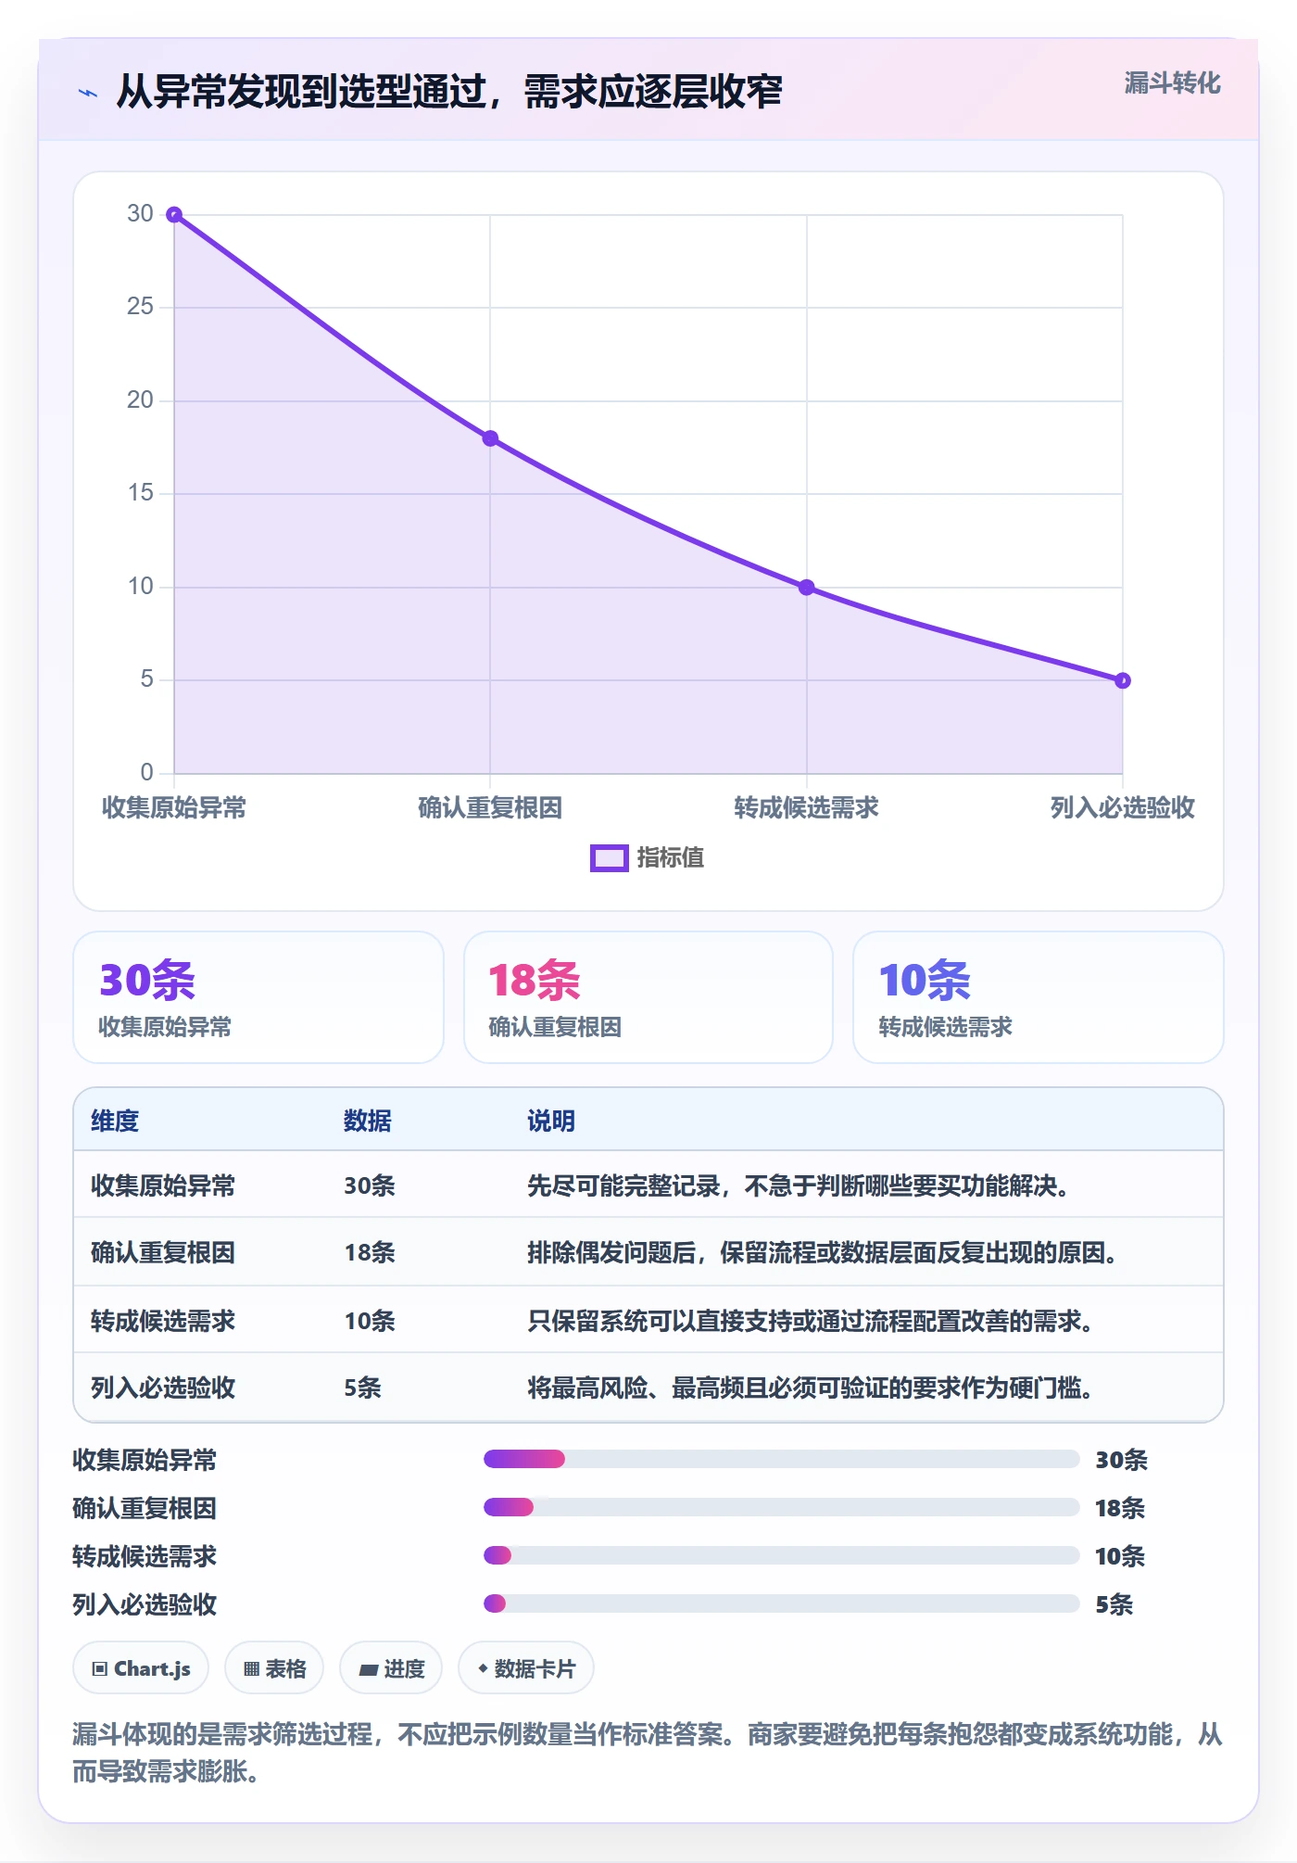This screenshot has height=1863, width=1297.
Task: Click the 维度 column header
Action: tap(115, 1121)
